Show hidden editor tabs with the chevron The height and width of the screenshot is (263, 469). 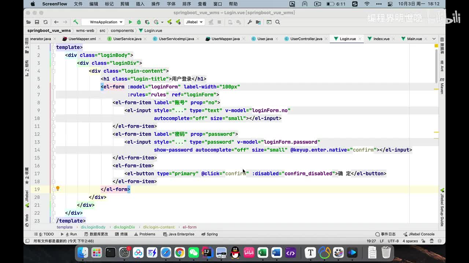(434, 39)
